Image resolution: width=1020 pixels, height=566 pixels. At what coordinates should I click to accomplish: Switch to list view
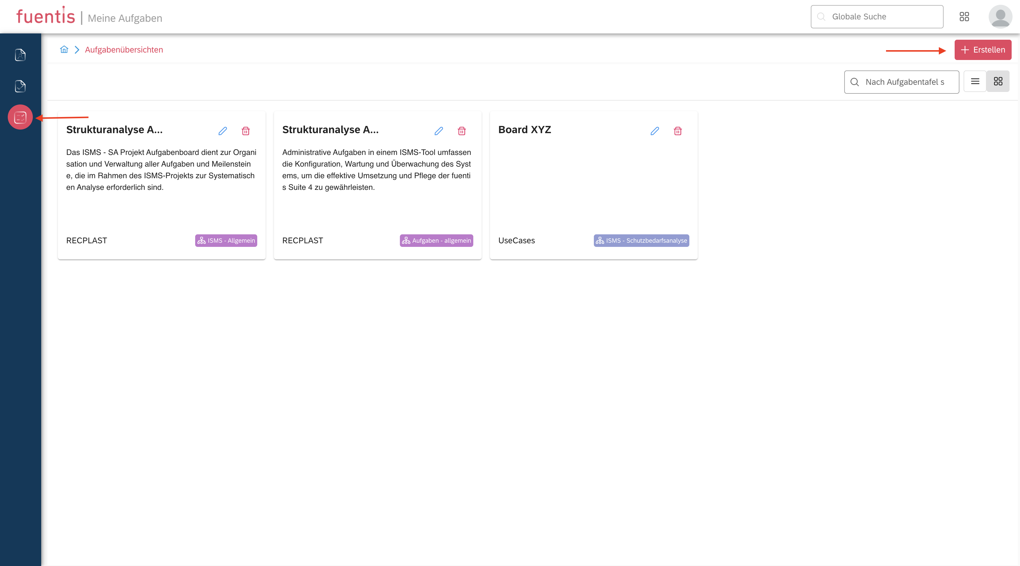tap(975, 81)
